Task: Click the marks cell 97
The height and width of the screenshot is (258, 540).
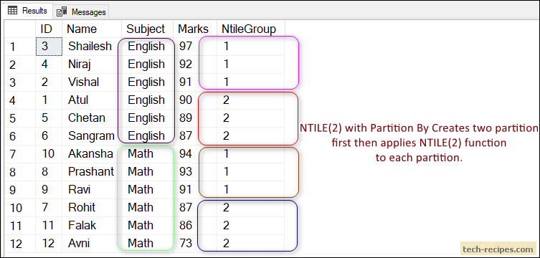Action: pos(195,47)
